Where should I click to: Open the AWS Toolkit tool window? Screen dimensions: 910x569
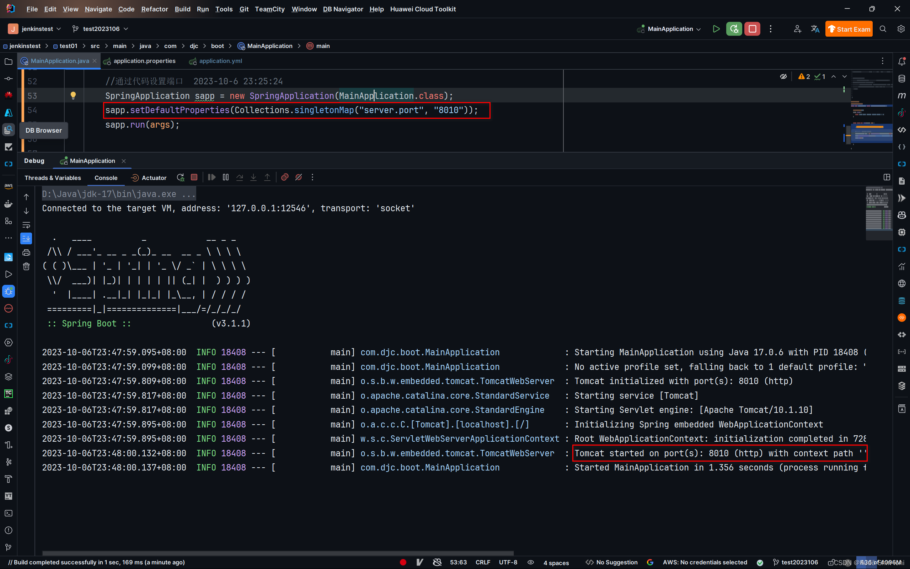pos(8,186)
